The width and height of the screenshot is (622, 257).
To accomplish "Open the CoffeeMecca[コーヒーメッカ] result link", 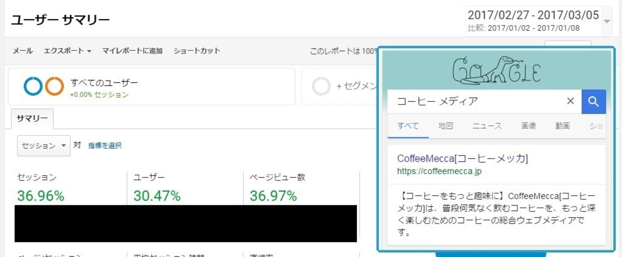I will click(463, 159).
